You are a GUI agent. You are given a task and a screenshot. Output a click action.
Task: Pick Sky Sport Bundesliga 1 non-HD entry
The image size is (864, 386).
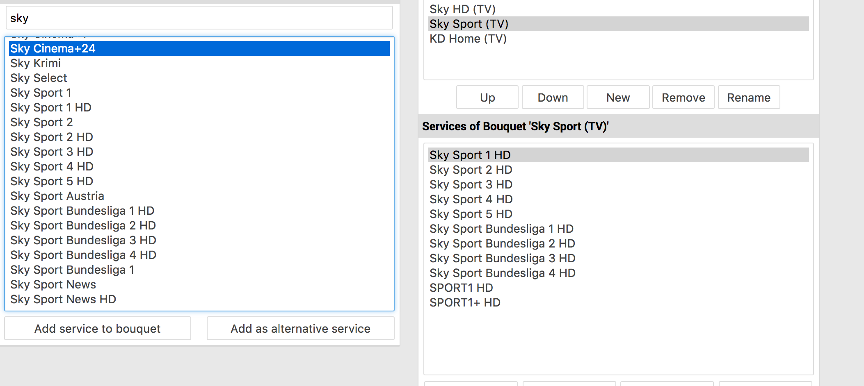72,270
